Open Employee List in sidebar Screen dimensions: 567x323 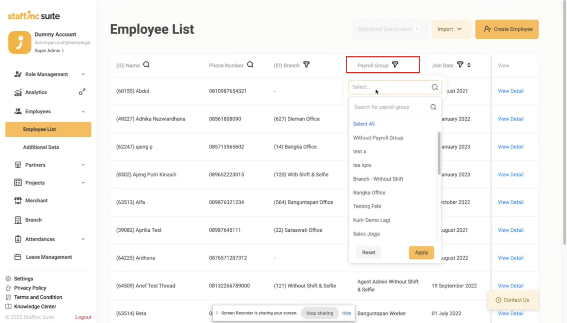click(x=48, y=129)
